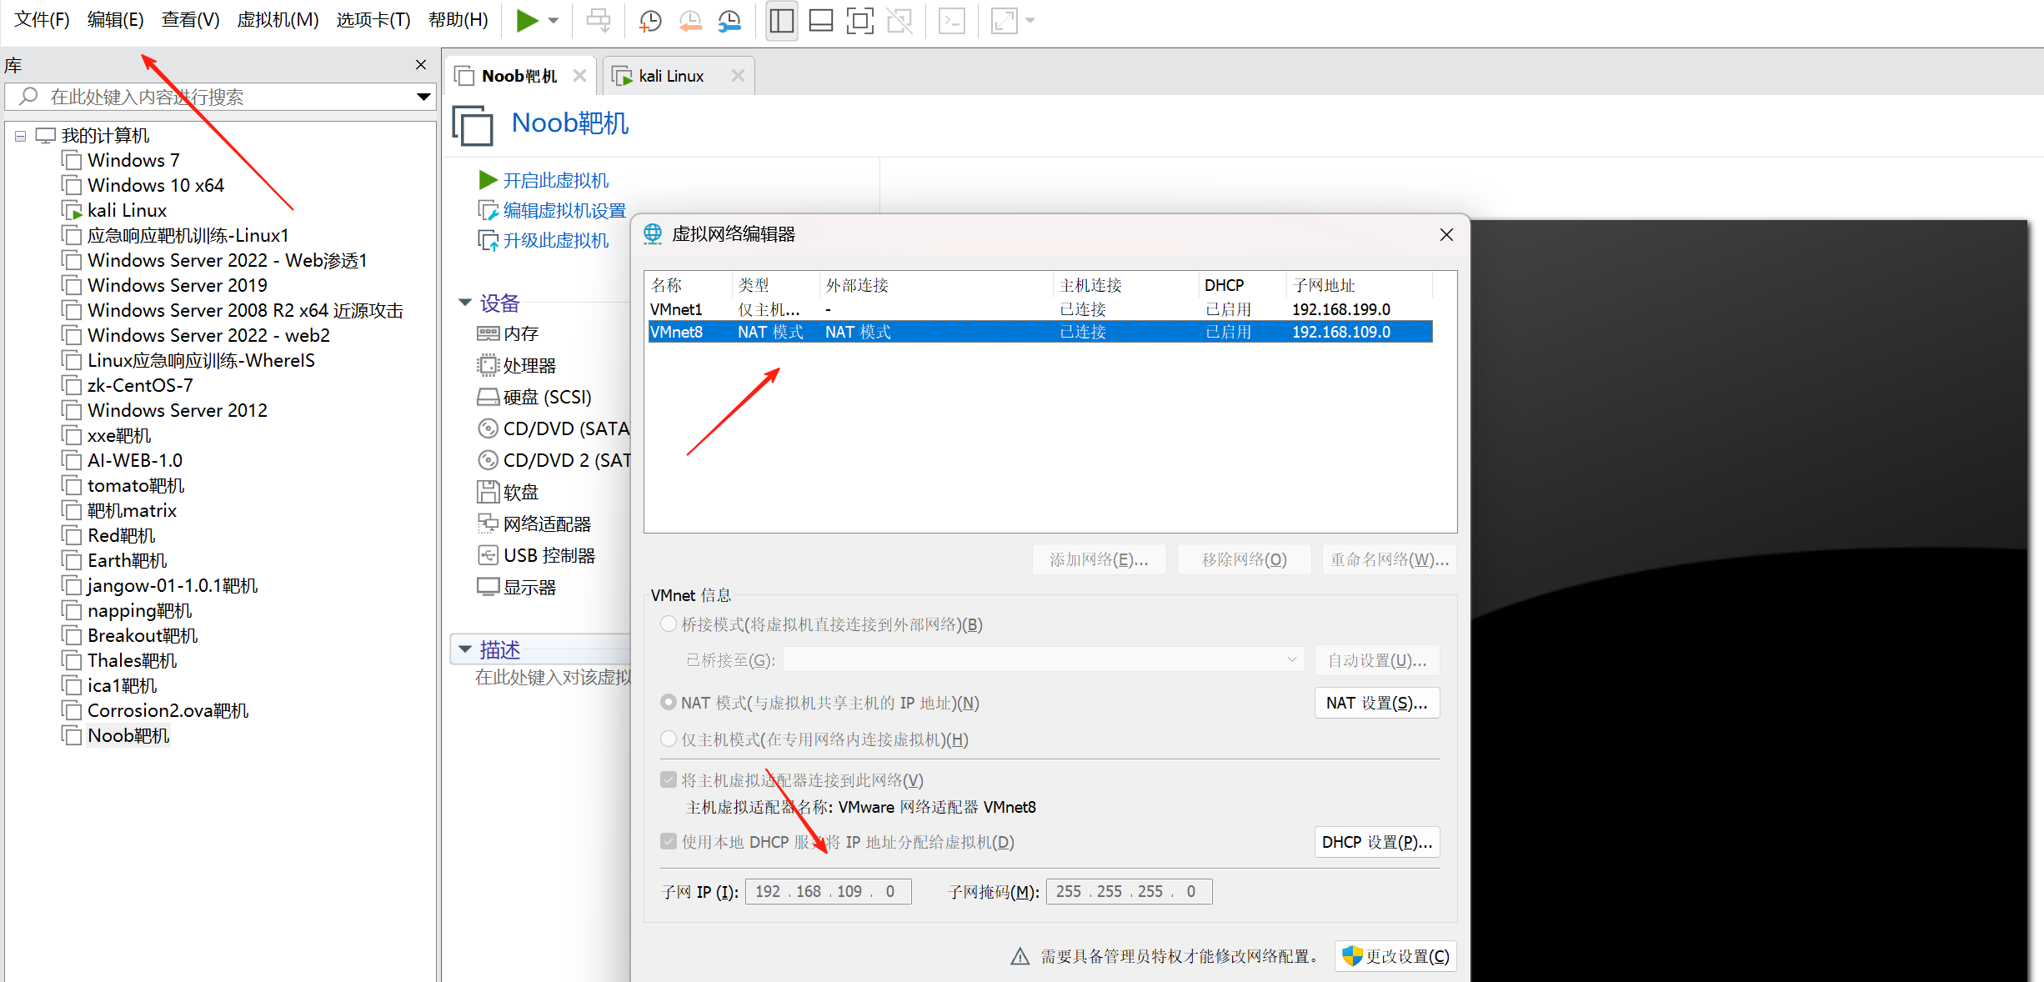Click the NAT 设置(S)... button
Screen dimensions: 2044x982
[x=1377, y=703]
